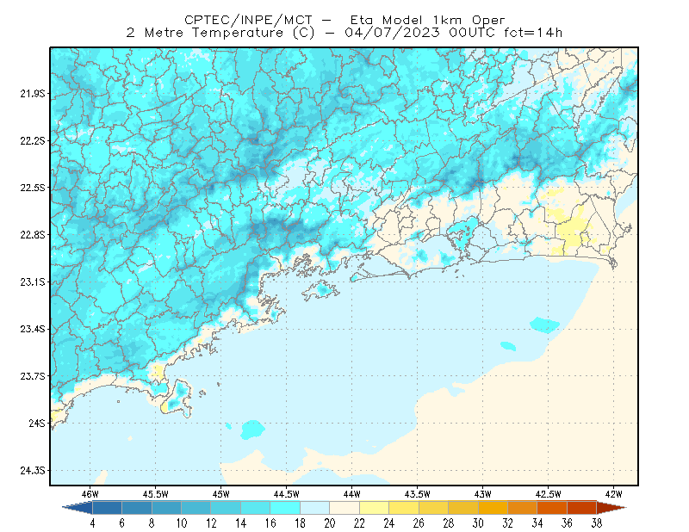Click the 23.4S latitude label
This screenshot has height=532, width=689.
(33, 329)
